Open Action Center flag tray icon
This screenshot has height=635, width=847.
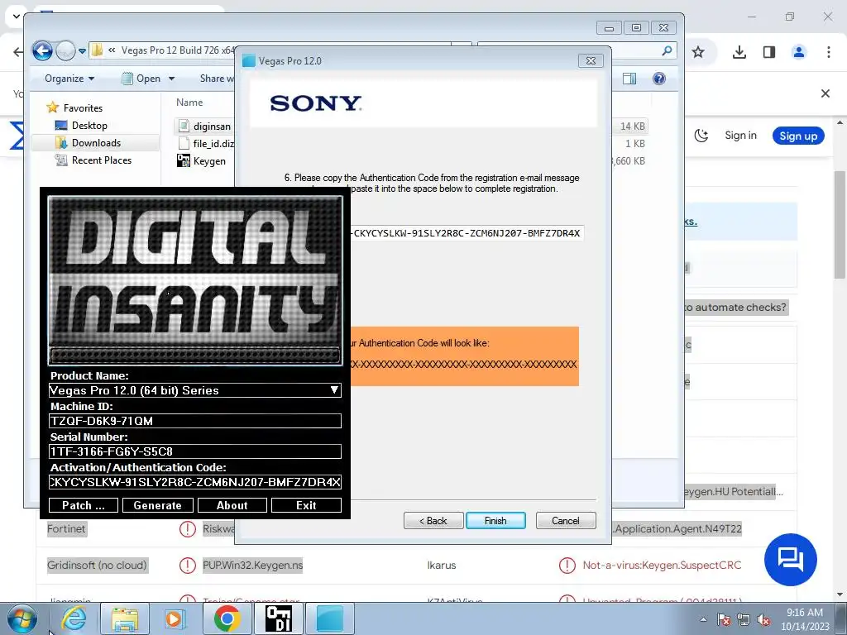pyautogui.click(x=724, y=619)
